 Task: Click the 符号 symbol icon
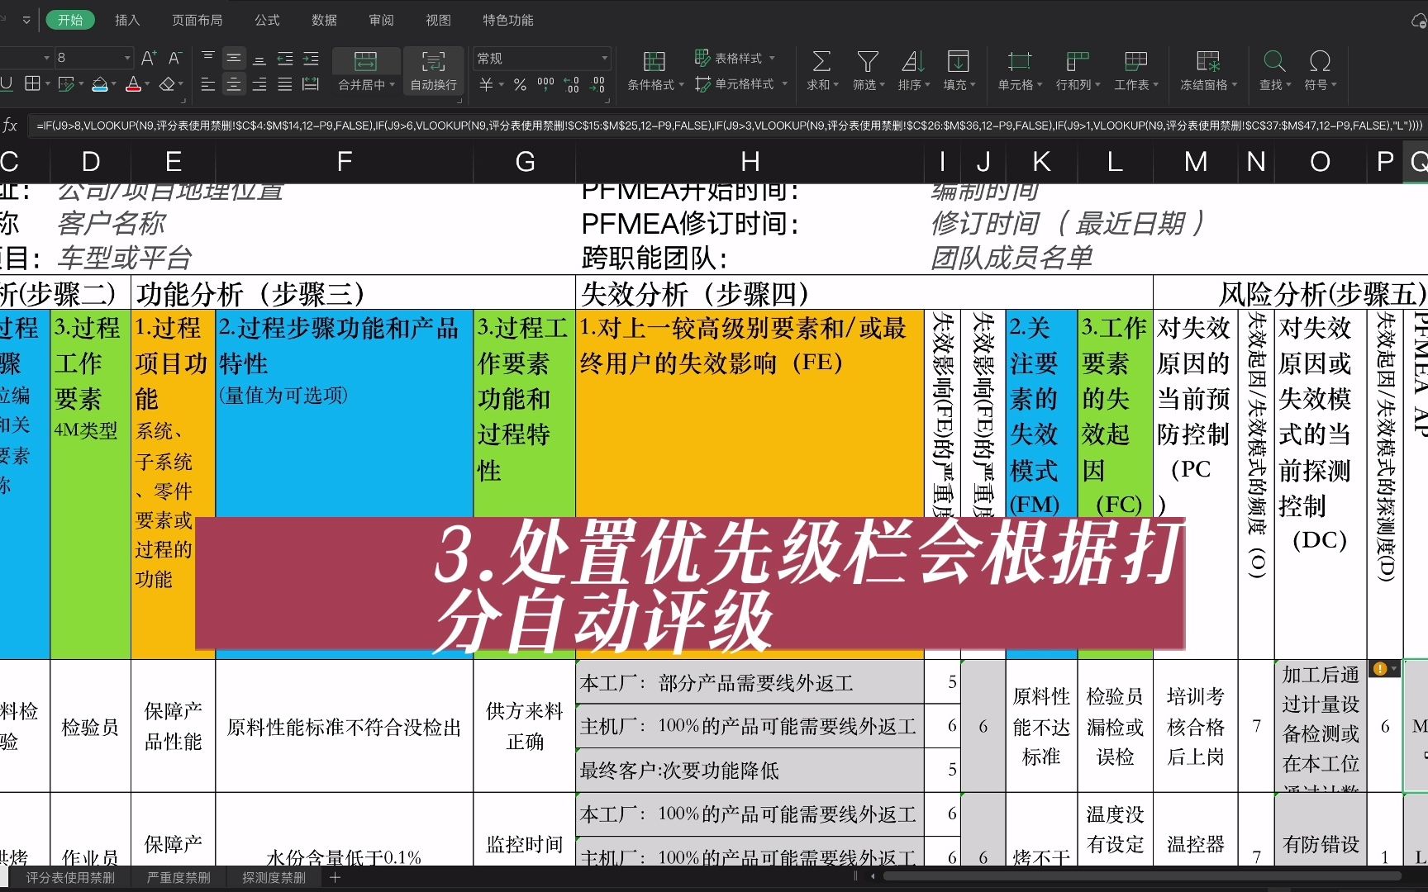point(1320,61)
